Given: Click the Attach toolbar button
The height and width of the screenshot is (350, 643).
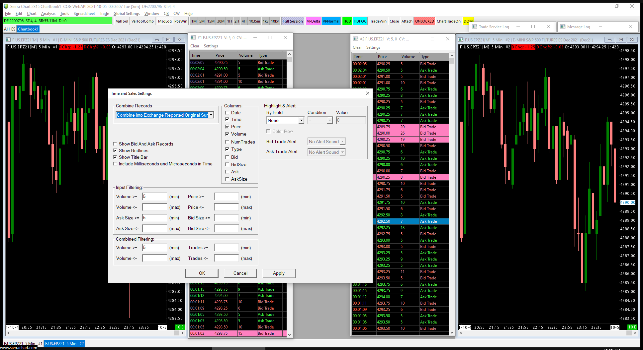Looking at the screenshot, I should pyautogui.click(x=407, y=21).
